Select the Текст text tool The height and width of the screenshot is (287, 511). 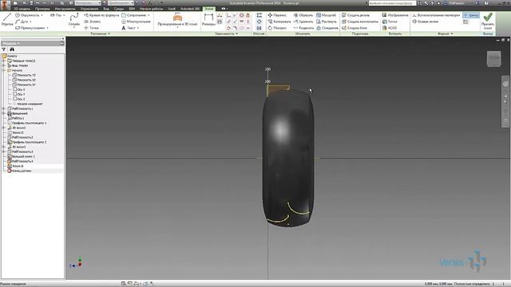click(x=129, y=28)
